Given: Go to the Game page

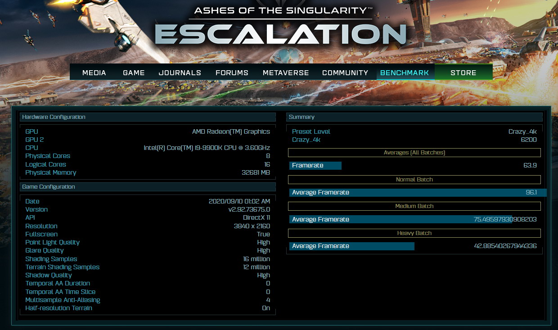Looking at the screenshot, I should pos(134,72).
